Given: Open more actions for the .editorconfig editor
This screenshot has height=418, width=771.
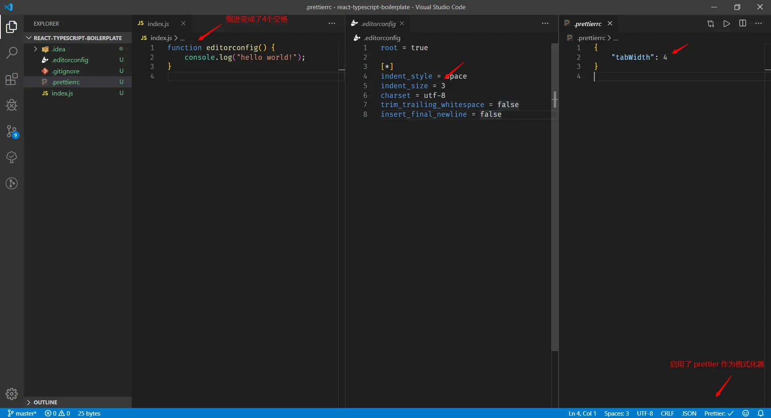Looking at the screenshot, I should (x=545, y=24).
